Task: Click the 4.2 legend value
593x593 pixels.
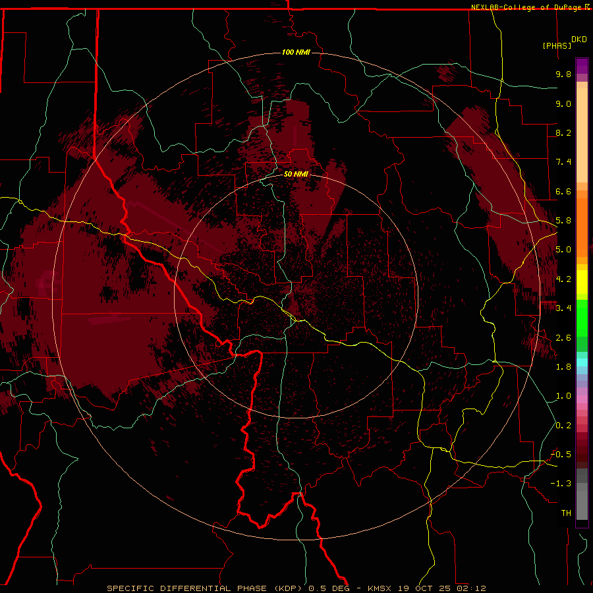Action: click(563, 279)
